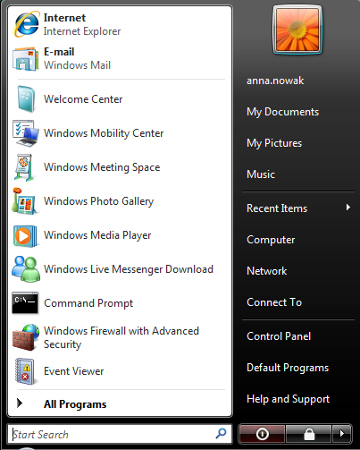Viewport: 360px width, 450px height.
Task: Click the 'Event Viewer' text
Action: (x=73, y=371)
